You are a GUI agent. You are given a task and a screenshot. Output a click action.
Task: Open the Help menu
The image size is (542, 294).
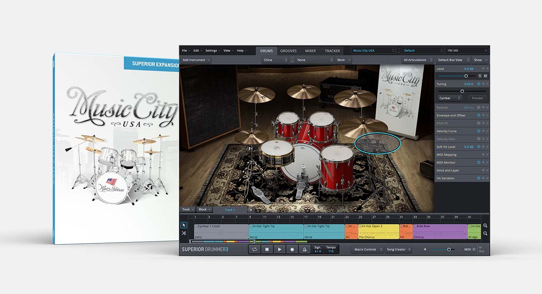[x=241, y=51]
